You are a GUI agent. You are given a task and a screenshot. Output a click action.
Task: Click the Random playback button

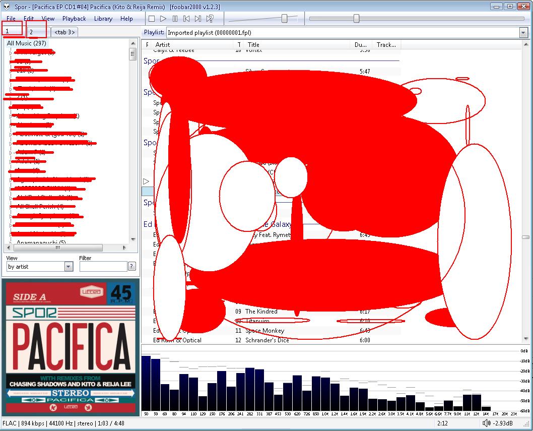(210, 19)
